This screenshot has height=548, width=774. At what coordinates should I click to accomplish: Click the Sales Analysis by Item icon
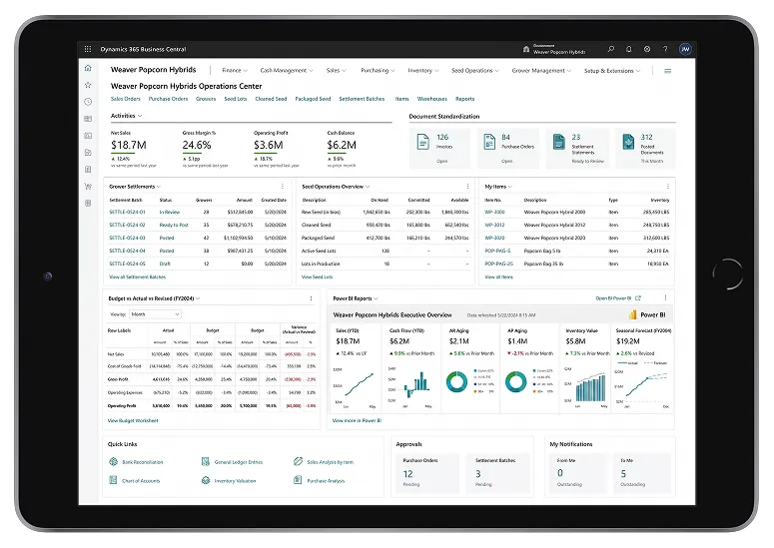click(298, 462)
